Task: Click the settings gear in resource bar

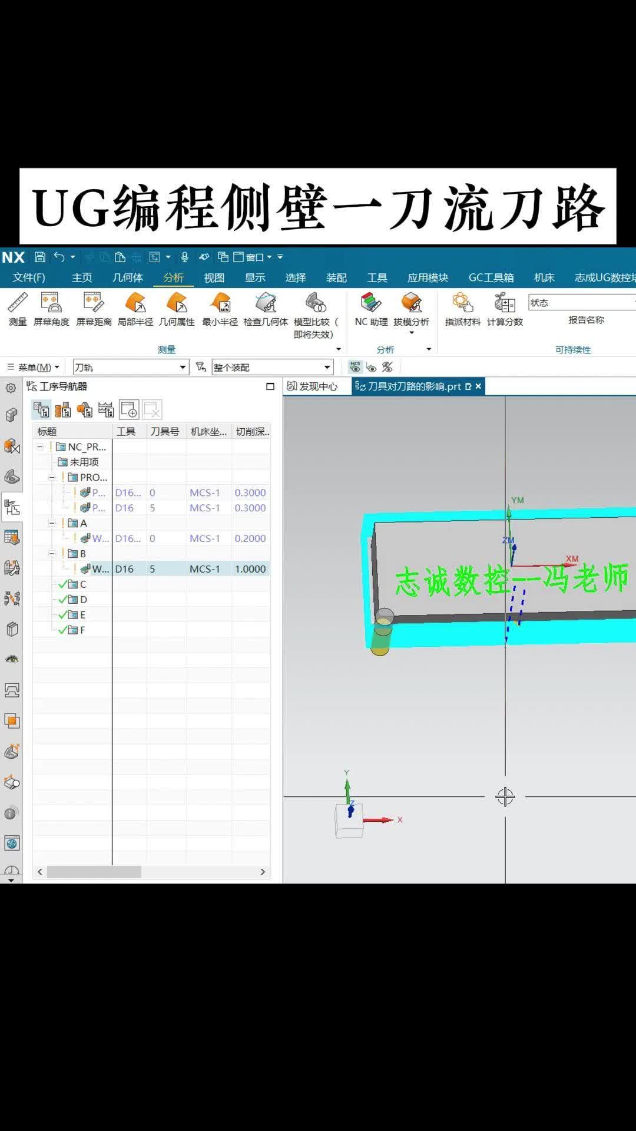Action: (11, 388)
